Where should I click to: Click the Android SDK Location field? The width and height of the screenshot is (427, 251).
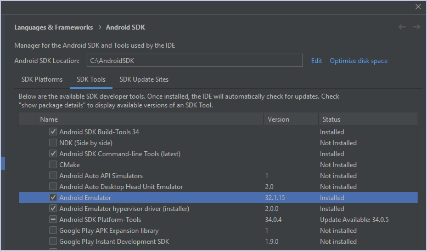pyautogui.click(x=194, y=61)
